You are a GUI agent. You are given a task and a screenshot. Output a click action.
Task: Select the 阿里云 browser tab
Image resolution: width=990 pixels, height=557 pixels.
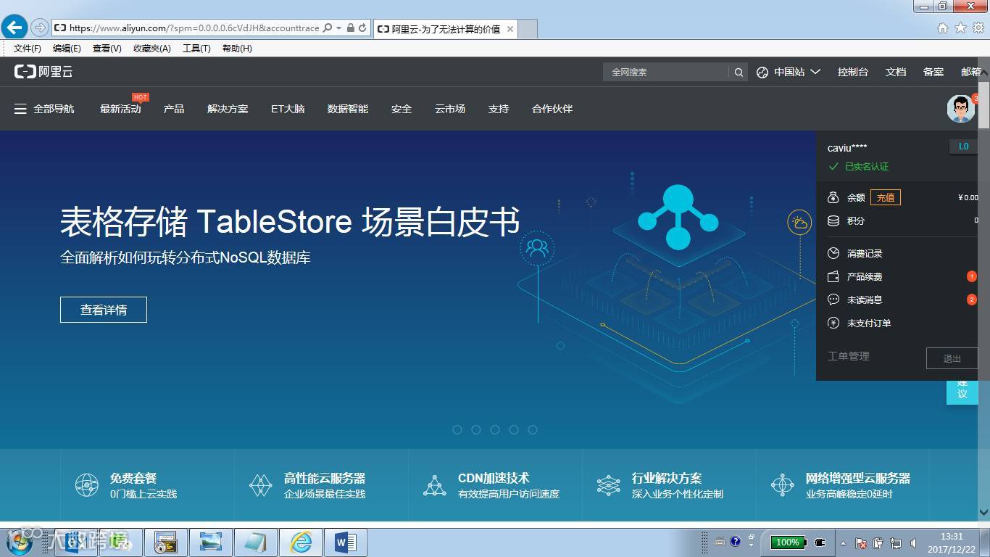pyautogui.click(x=446, y=29)
